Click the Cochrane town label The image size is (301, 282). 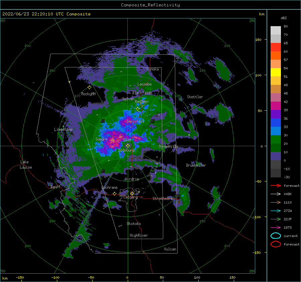(109, 187)
